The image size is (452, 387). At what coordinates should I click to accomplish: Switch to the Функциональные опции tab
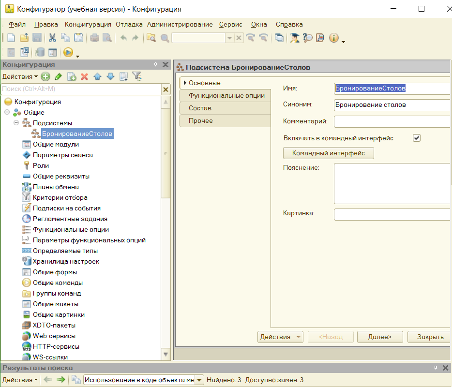tap(226, 95)
